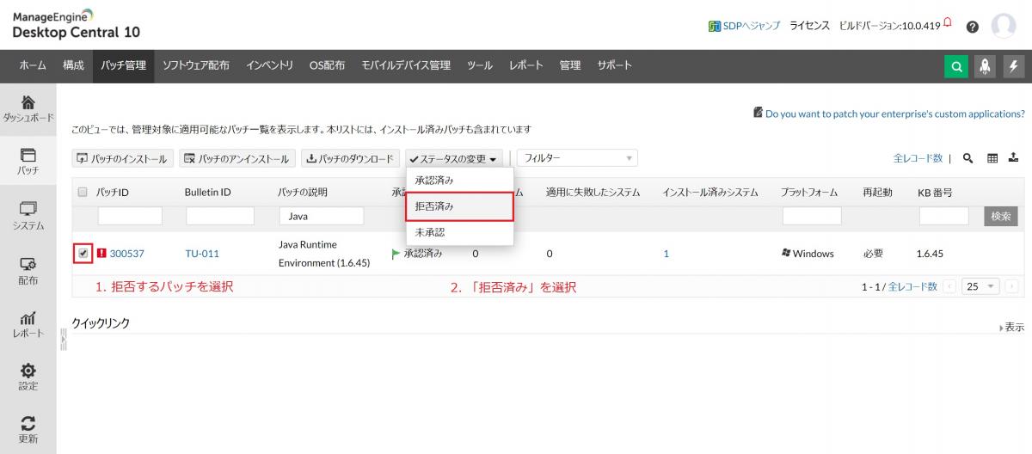
Task: Open the 設定 gear in sidebar
Action: pyautogui.click(x=28, y=377)
